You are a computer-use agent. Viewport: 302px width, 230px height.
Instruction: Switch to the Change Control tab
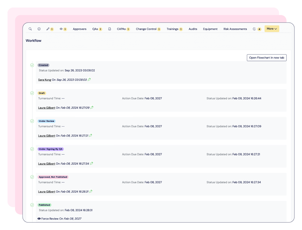tap(146, 29)
